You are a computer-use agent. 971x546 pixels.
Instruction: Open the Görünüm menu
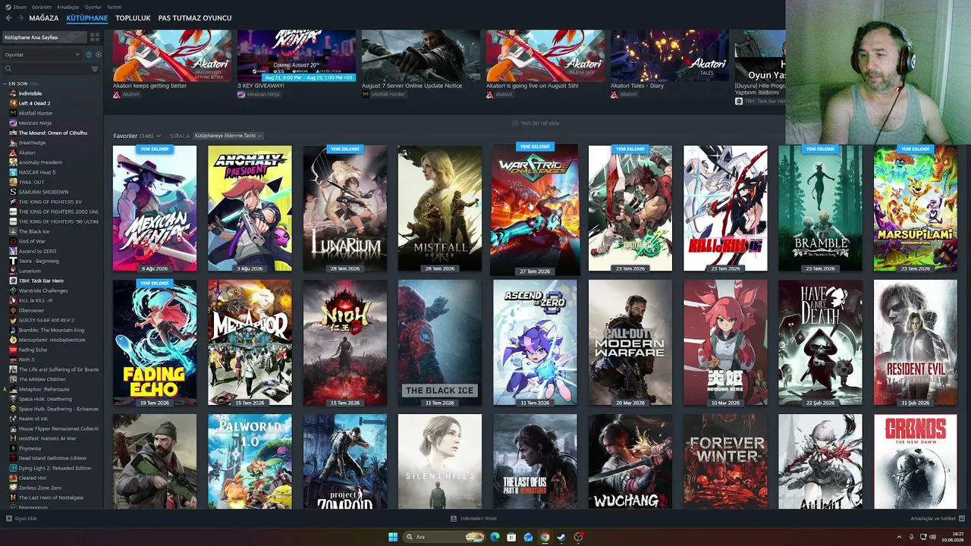pyautogui.click(x=42, y=7)
